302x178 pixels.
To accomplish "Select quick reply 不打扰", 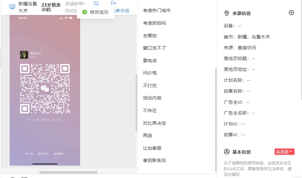I will (x=150, y=85).
